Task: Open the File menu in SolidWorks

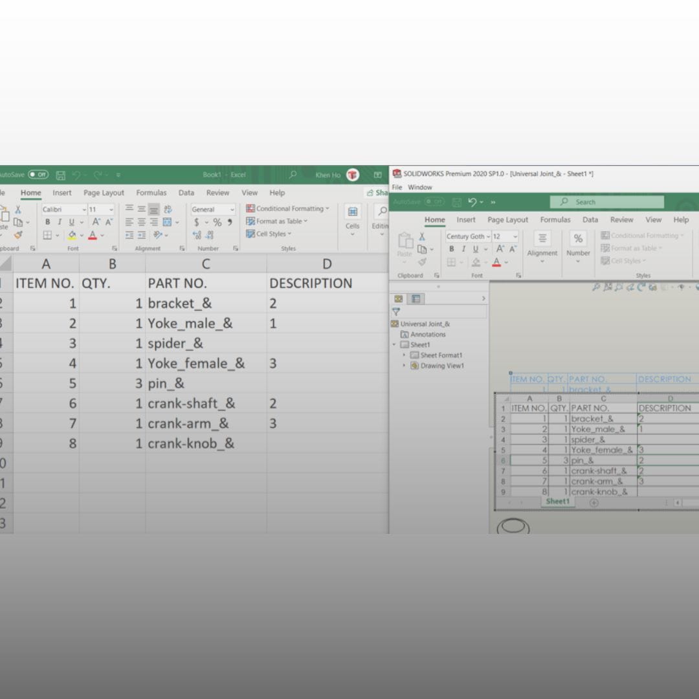Action: (x=397, y=187)
